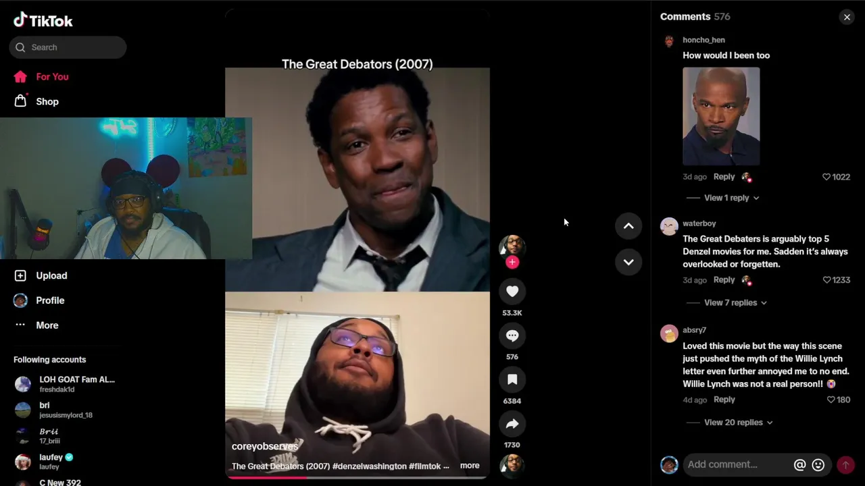The height and width of the screenshot is (486, 865).
Task: Like honcho_hen's comment heart
Action: point(826,177)
